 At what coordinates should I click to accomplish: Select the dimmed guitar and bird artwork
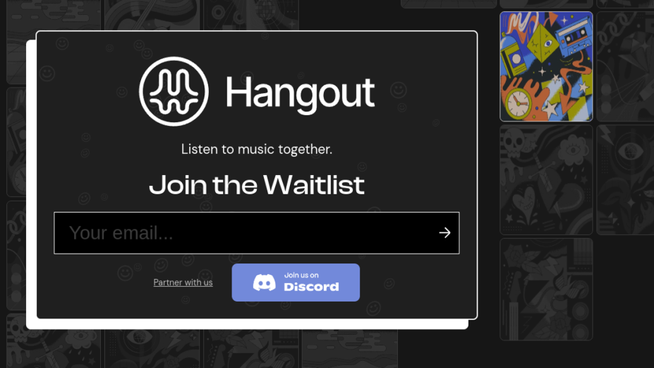click(x=547, y=289)
